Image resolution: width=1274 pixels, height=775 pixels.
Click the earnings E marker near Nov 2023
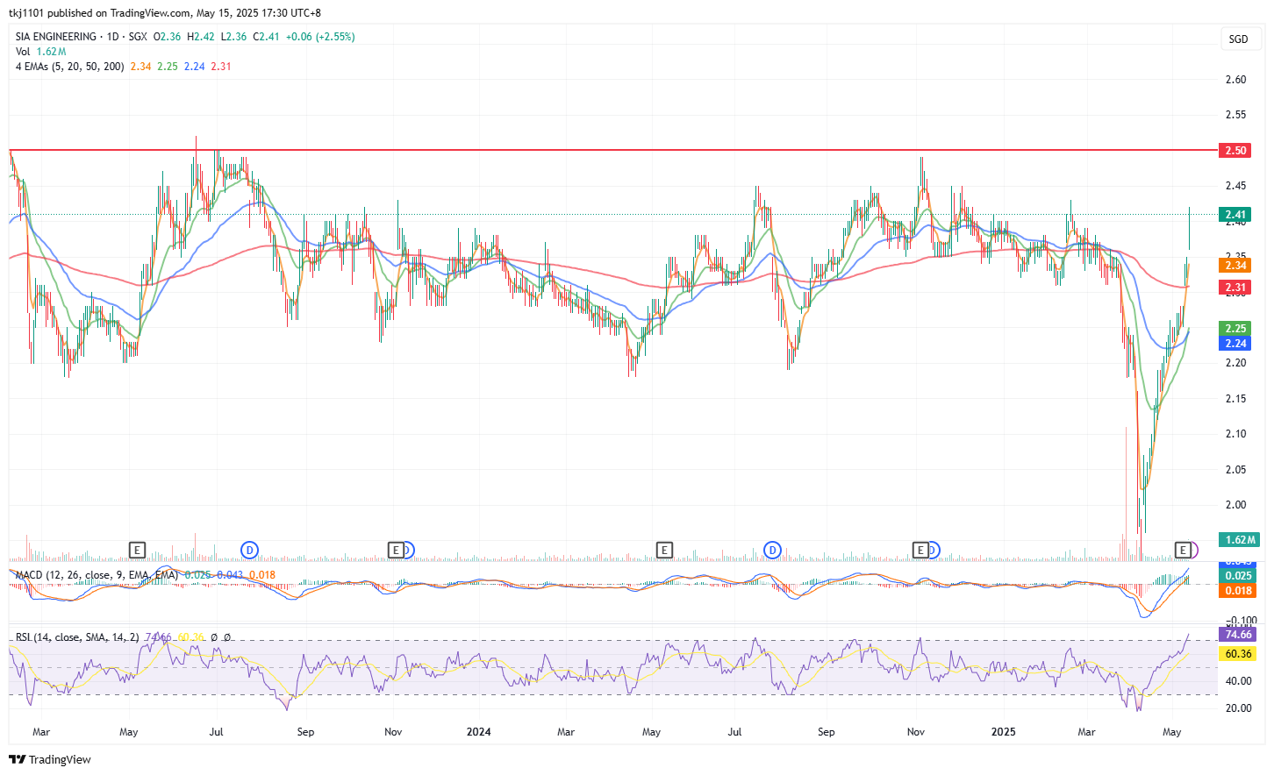[396, 550]
